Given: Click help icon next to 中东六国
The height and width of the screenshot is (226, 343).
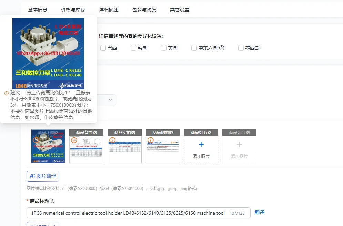Looking at the screenshot, I should 222,48.
